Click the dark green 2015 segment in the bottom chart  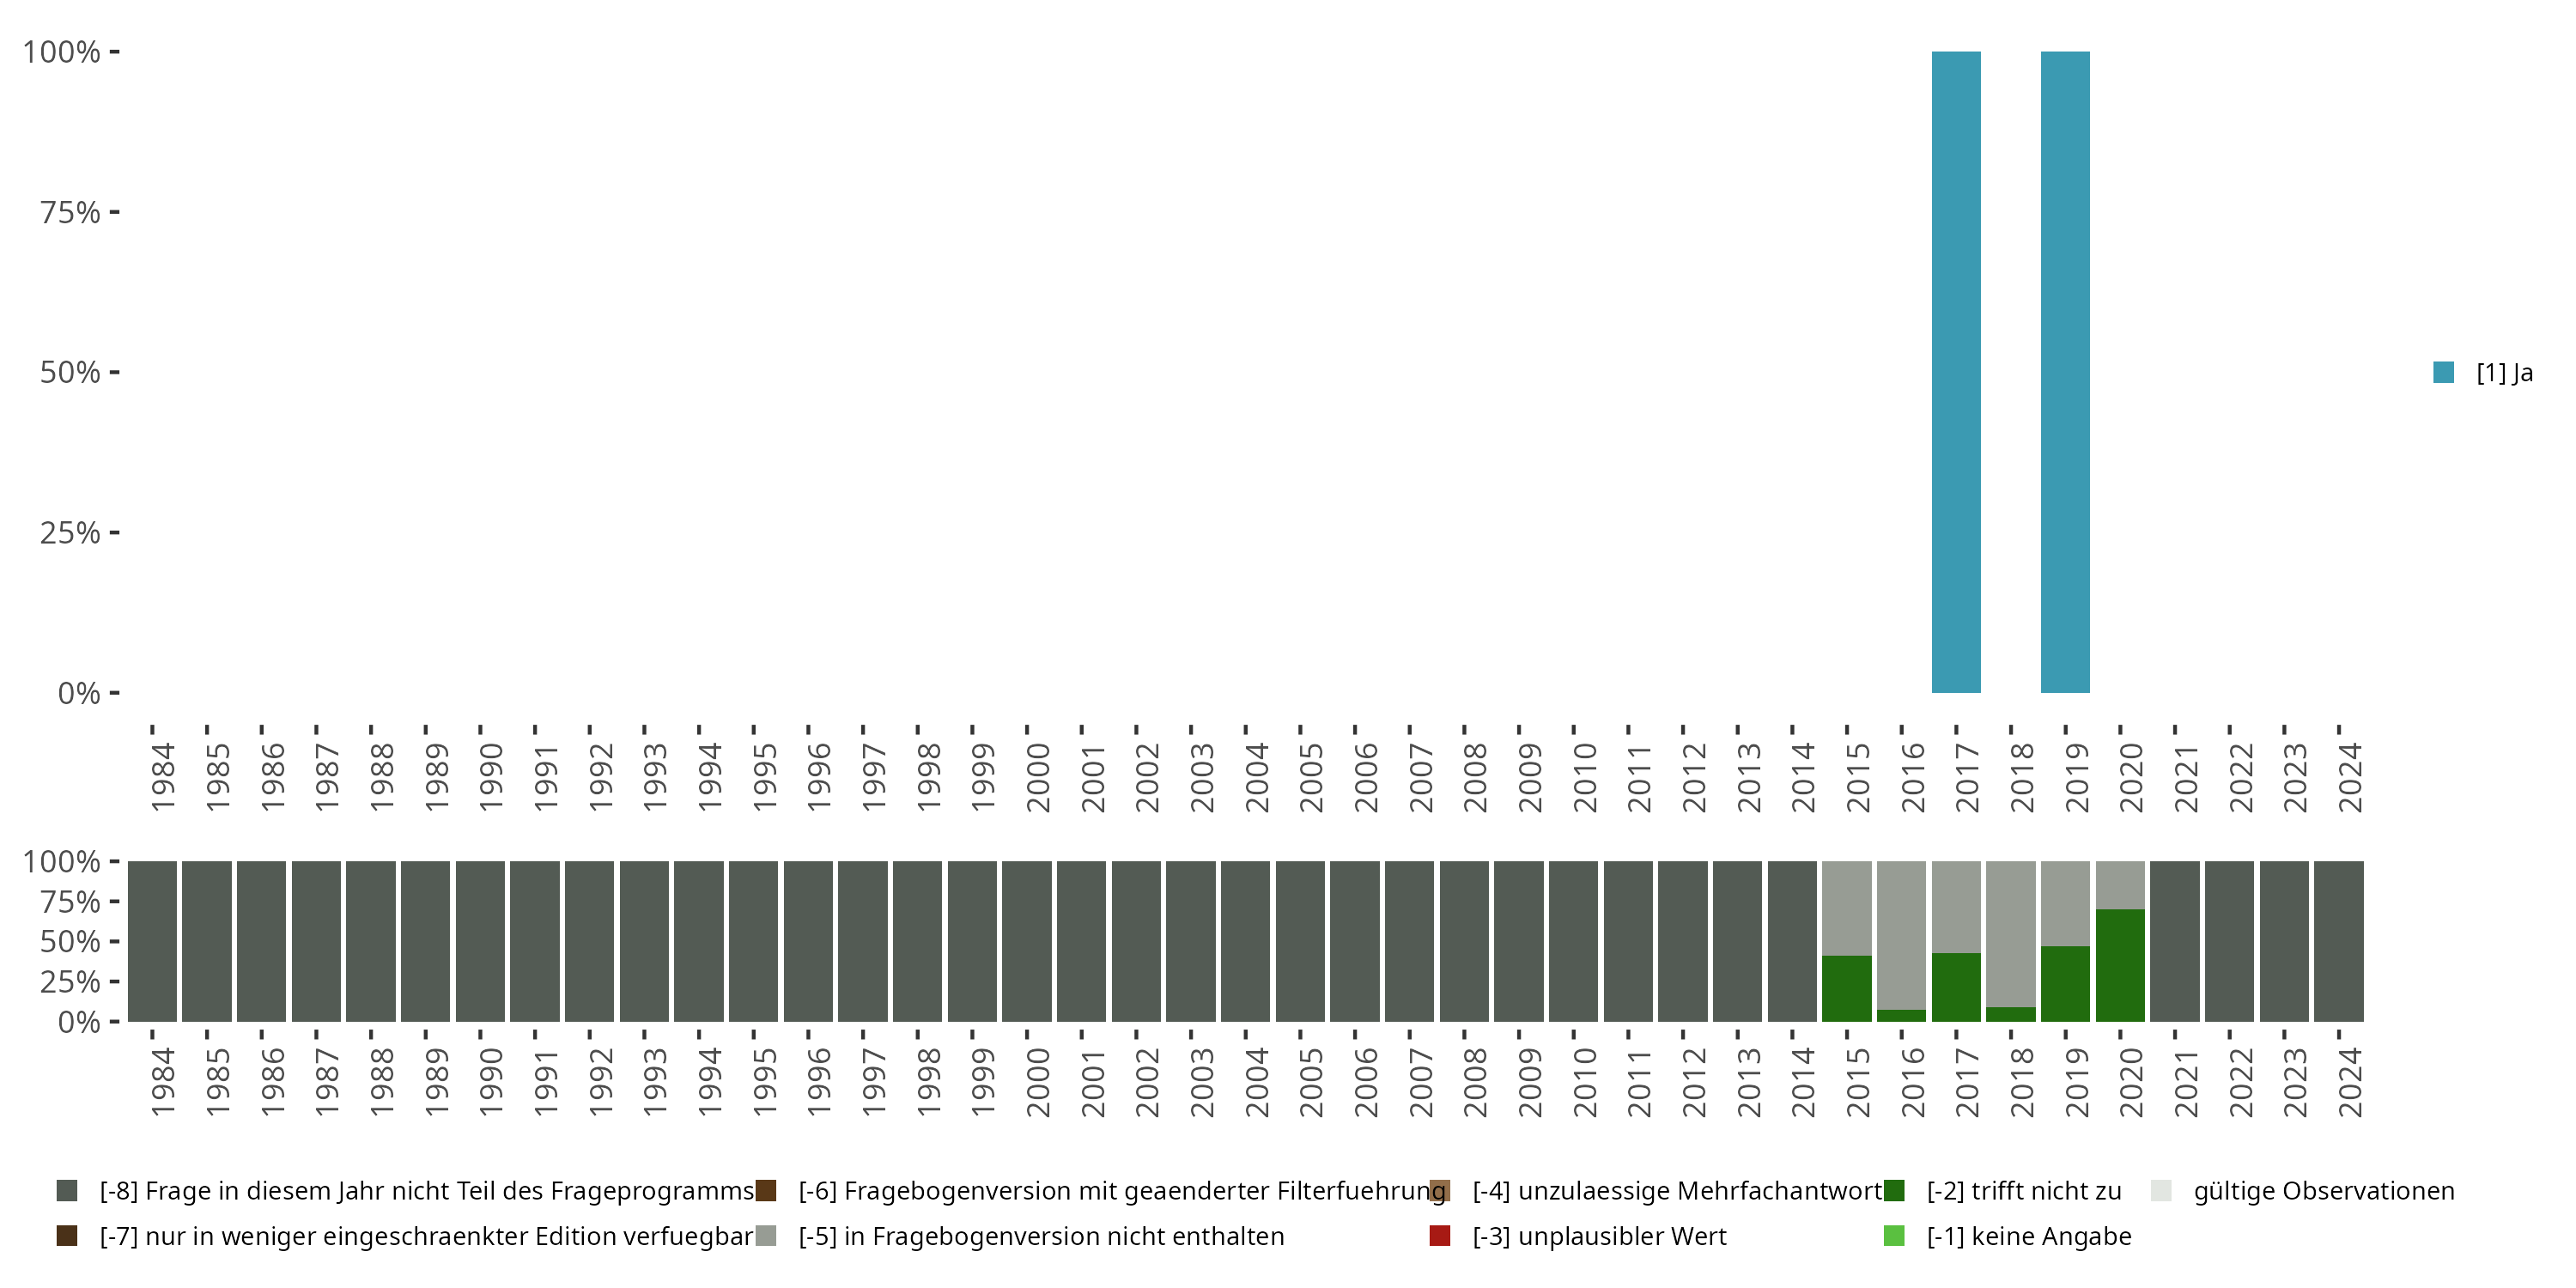tap(1846, 988)
